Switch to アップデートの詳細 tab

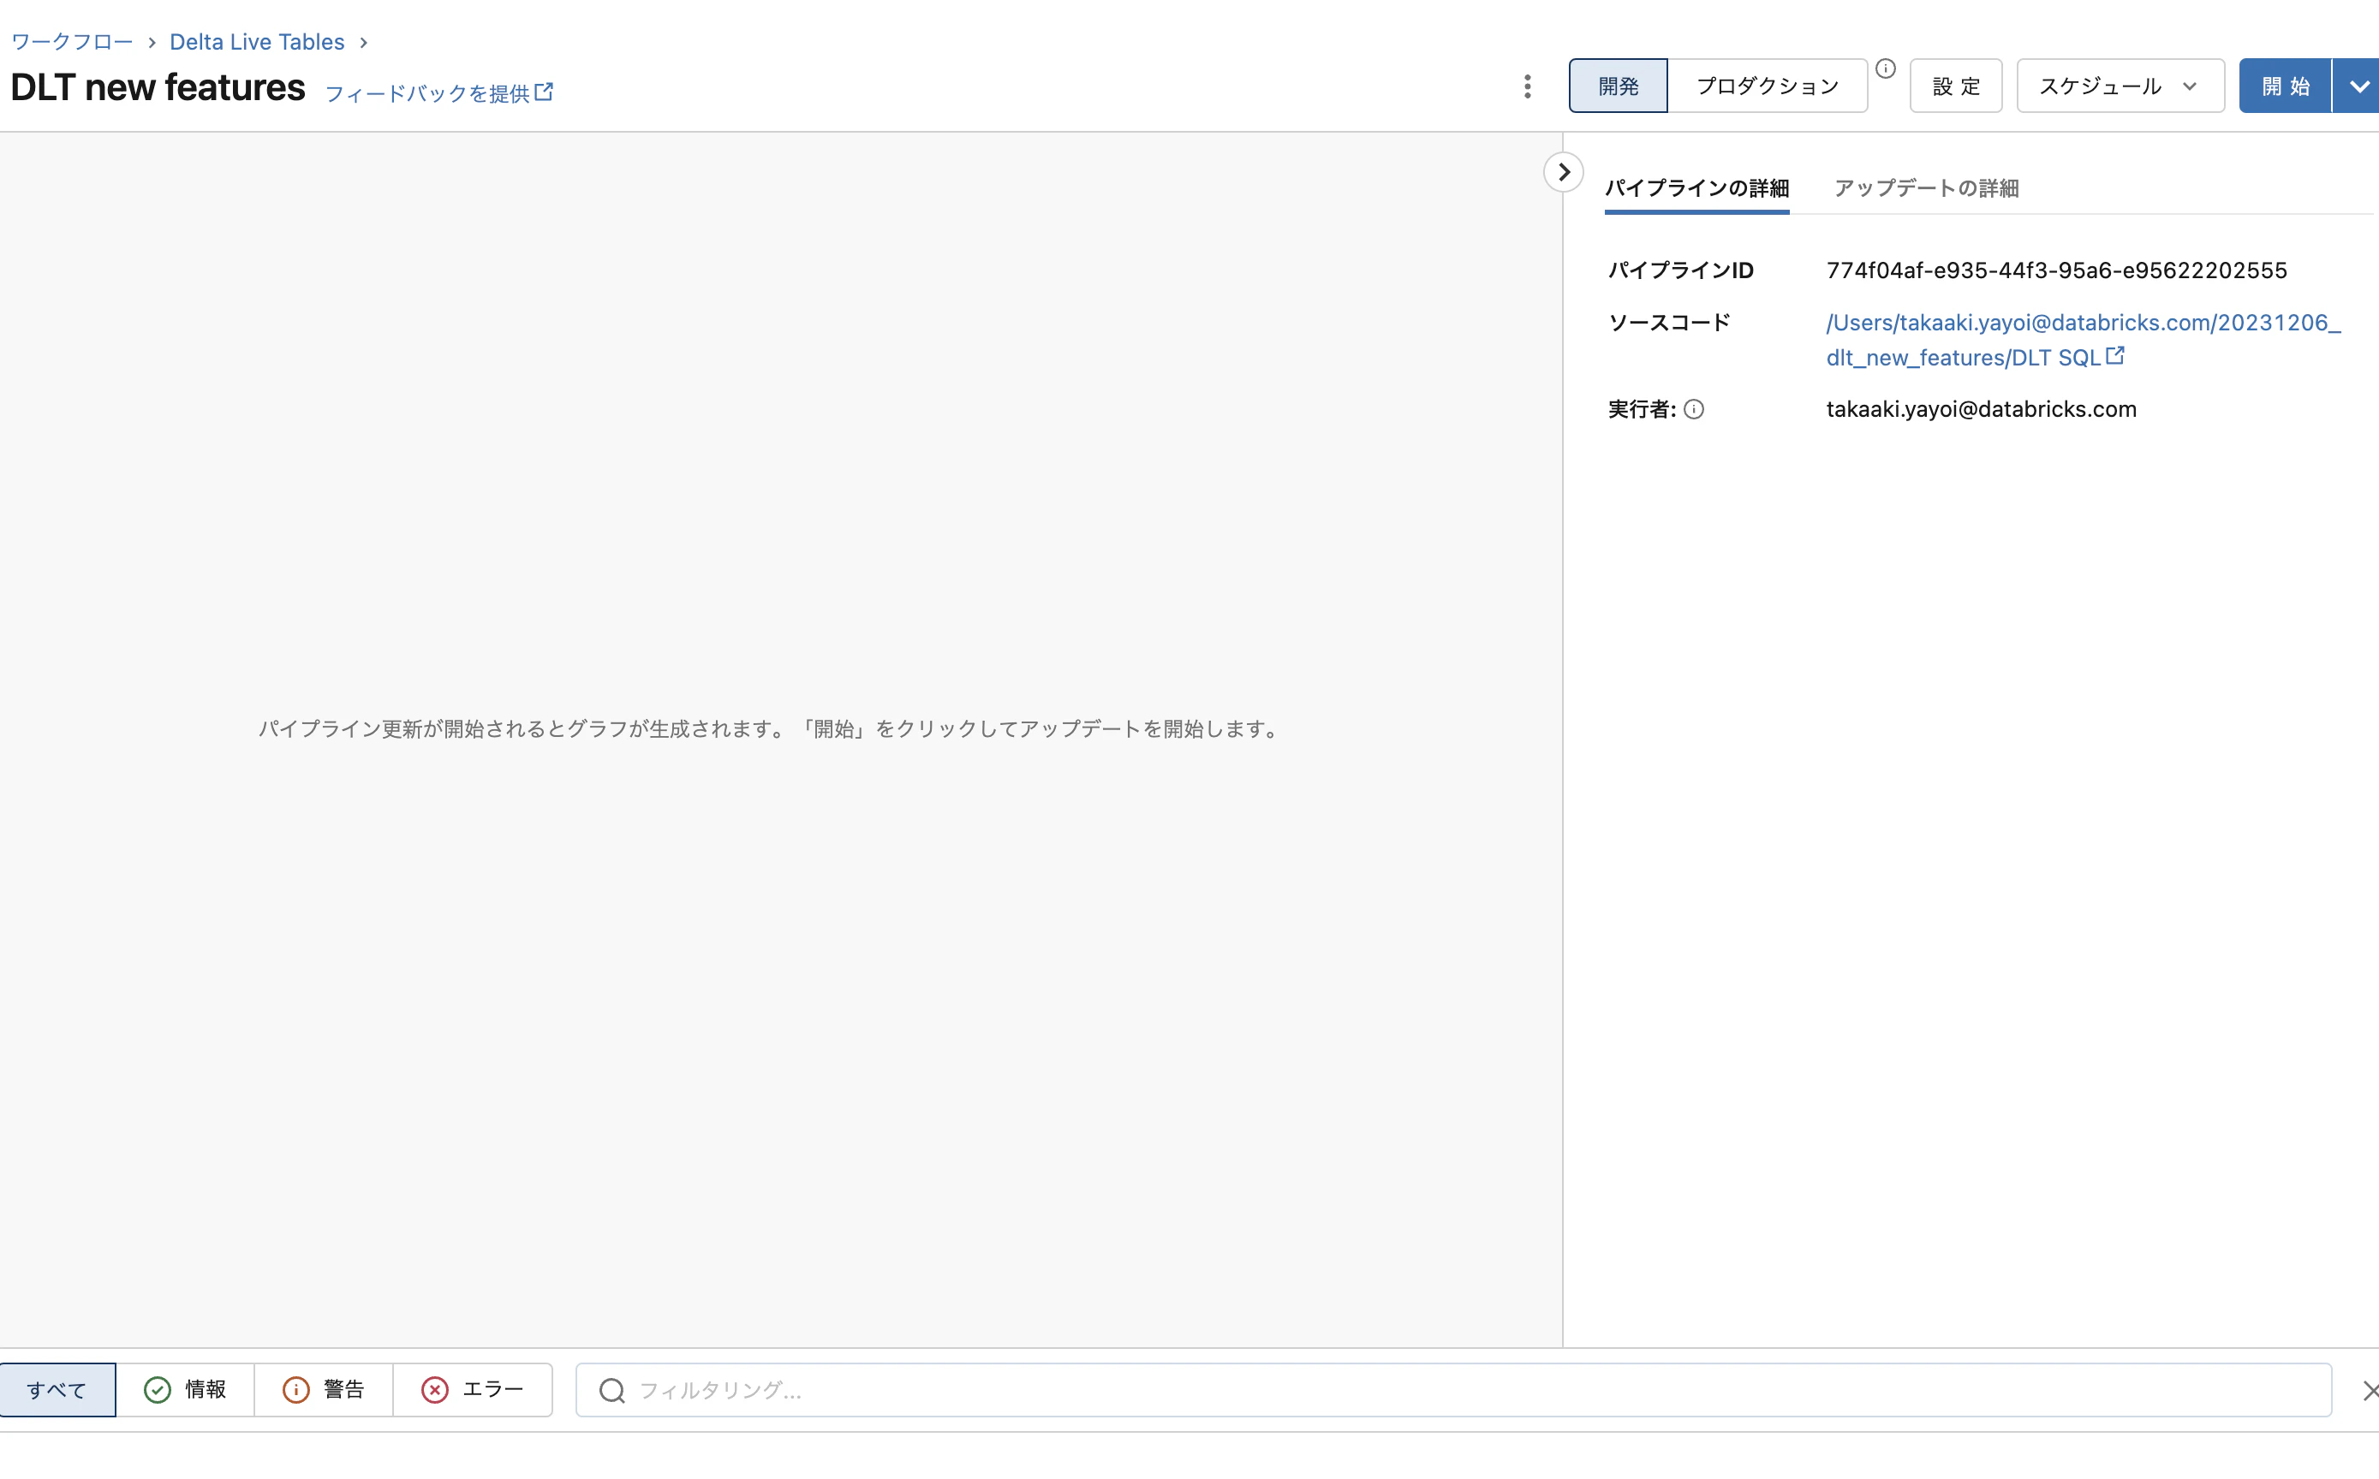click(1926, 187)
